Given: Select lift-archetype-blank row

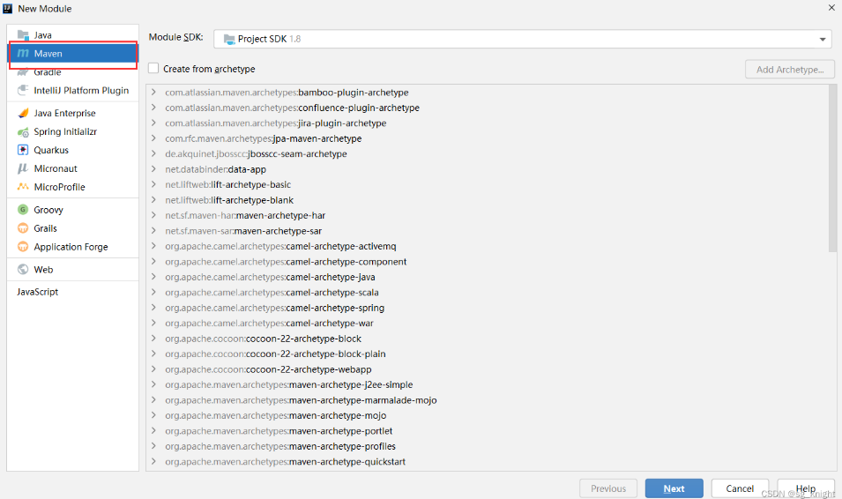Looking at the screenshot, I should point(488,200).
